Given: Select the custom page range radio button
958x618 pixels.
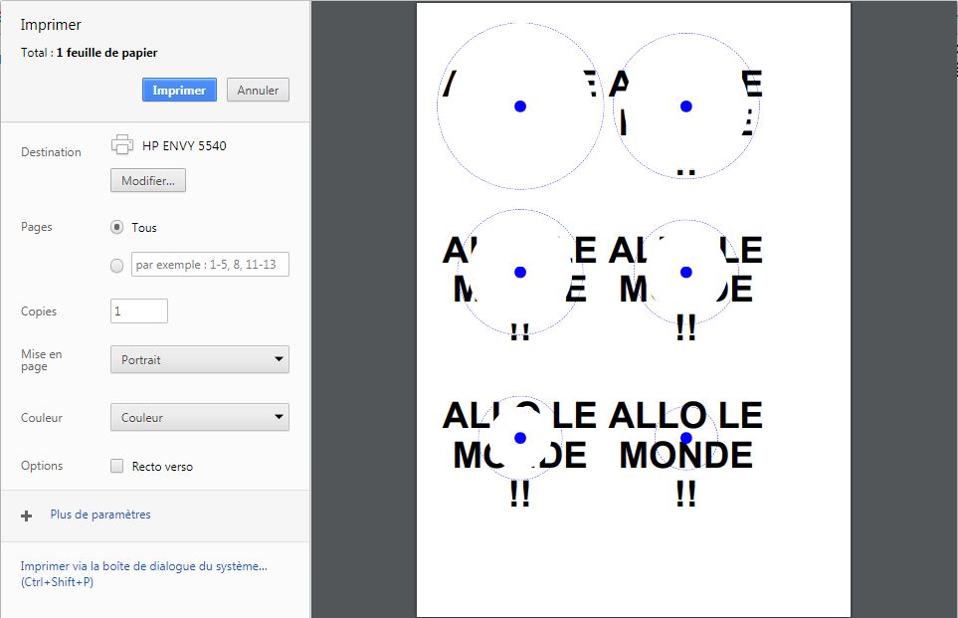Looking at the screenshot, I should point(116,266).
